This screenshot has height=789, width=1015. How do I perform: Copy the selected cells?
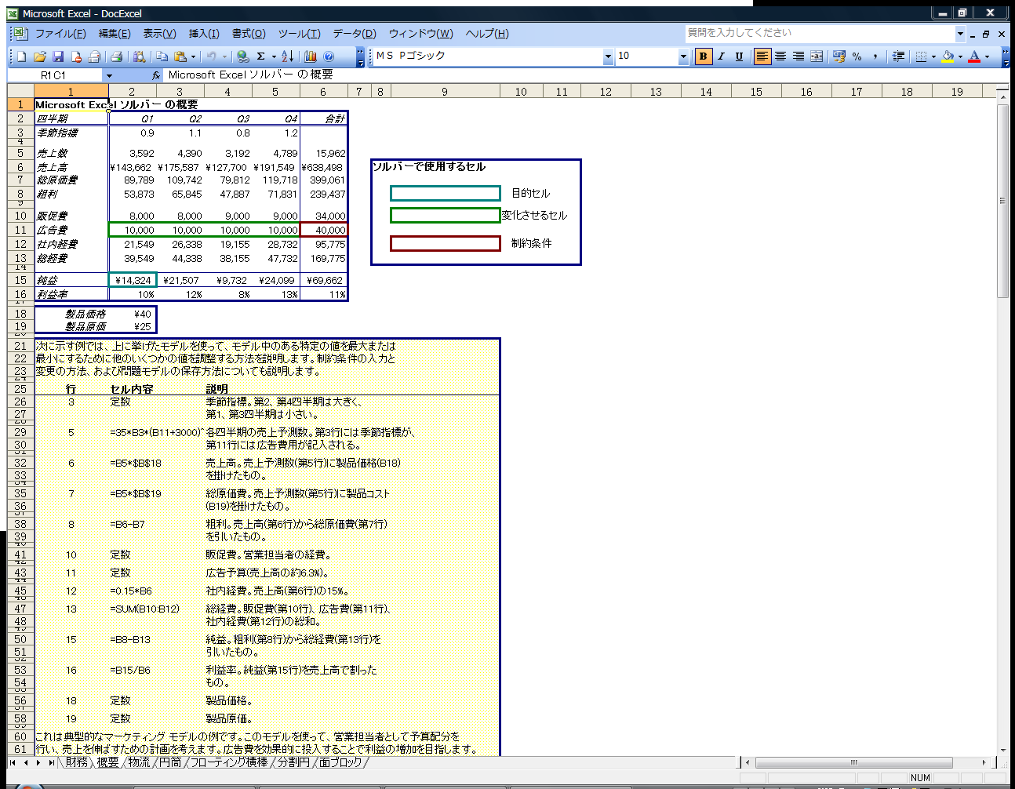point(162,56)
